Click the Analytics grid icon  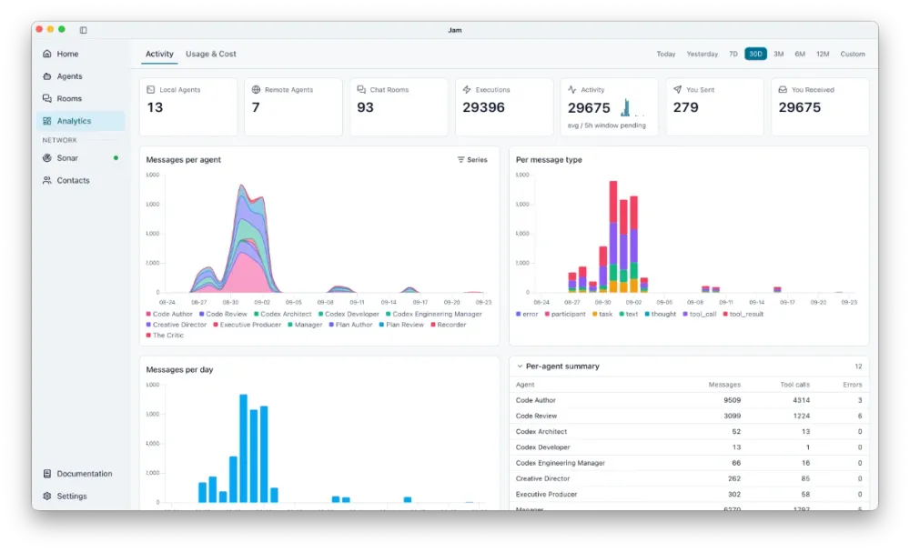coord(47,121)
